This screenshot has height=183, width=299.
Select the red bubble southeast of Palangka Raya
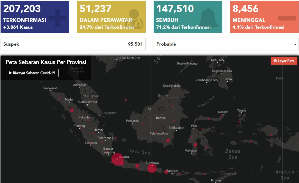point(168,140)
